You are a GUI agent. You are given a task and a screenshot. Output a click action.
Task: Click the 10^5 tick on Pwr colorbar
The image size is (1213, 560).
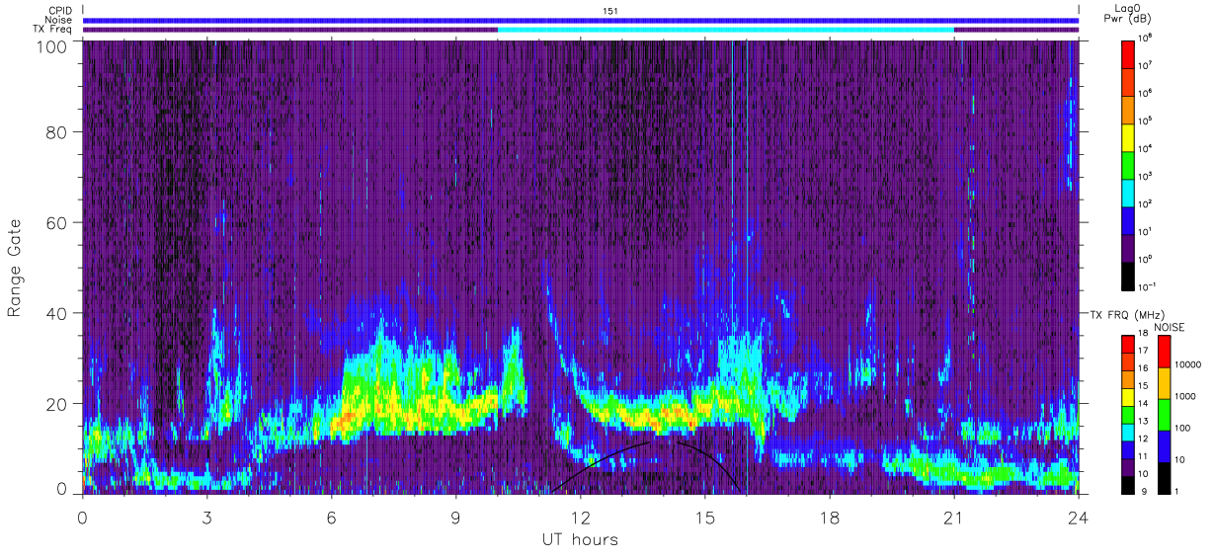[x=1147, y=120]
